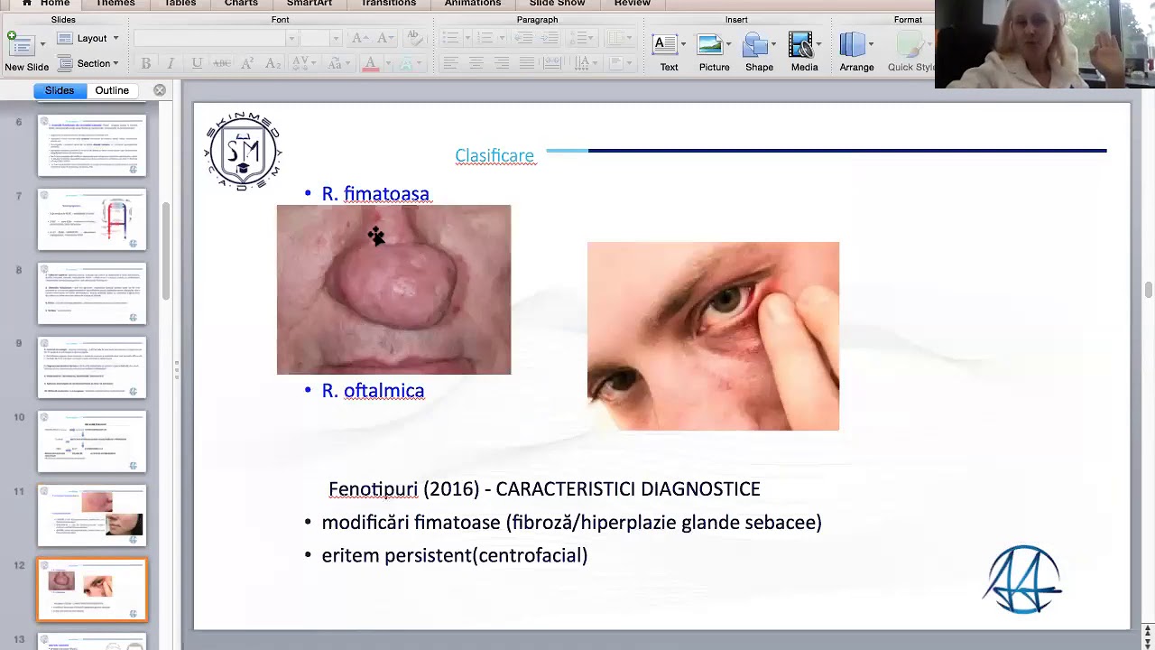Open the line spacing control
The height and width of the screenshot is (650, 1155).
(584, 38)
